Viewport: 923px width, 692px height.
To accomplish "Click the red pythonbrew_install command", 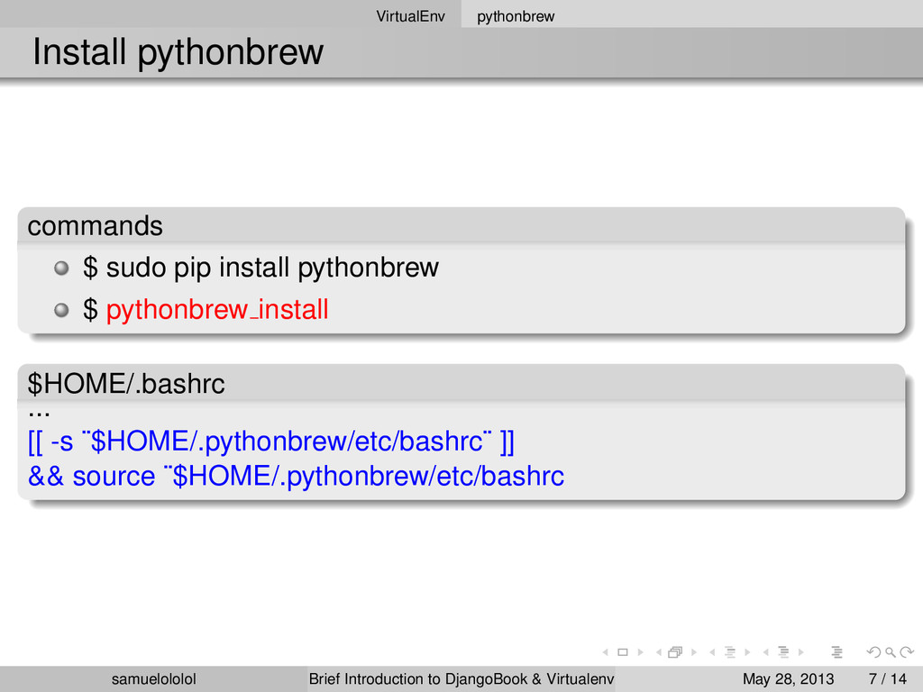I will [x=217, y=310].
